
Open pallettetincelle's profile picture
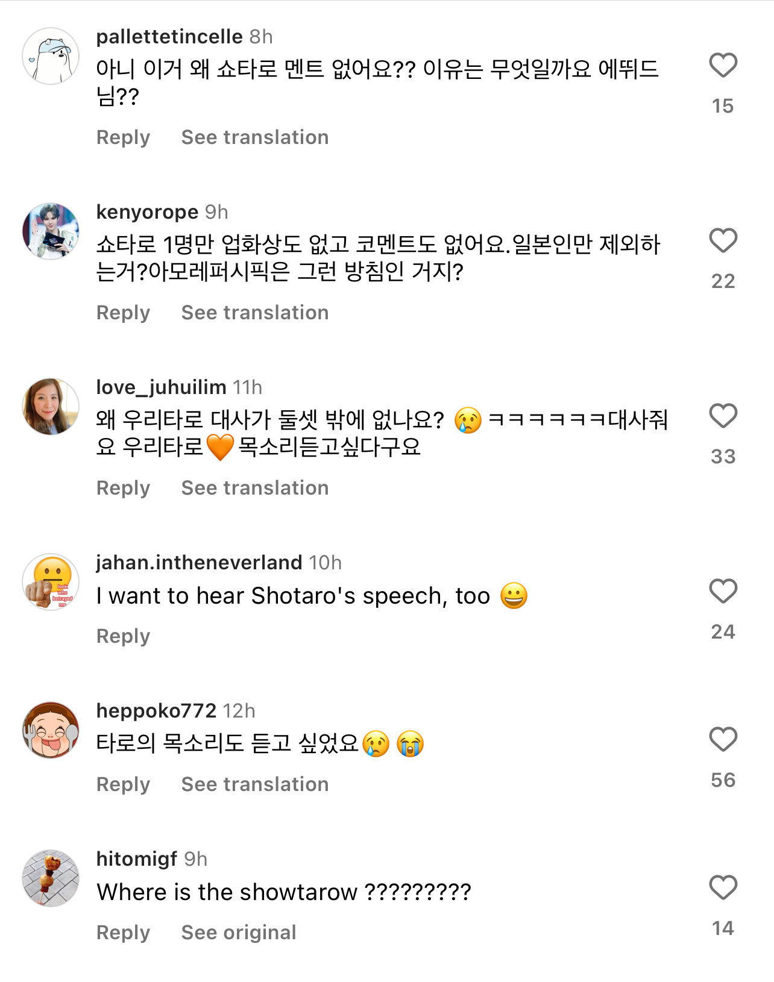tap(51, 56)
